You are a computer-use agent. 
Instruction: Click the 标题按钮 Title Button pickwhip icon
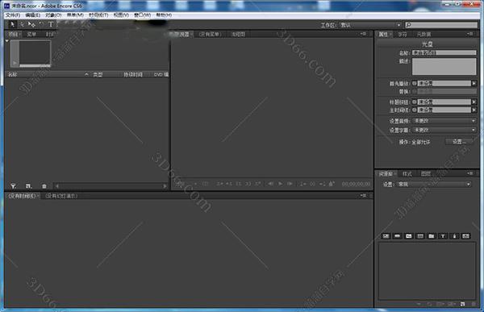tap(415, 102)
